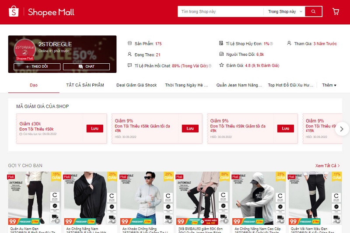Start a CHAT with the shop

(x=86, y=67)
